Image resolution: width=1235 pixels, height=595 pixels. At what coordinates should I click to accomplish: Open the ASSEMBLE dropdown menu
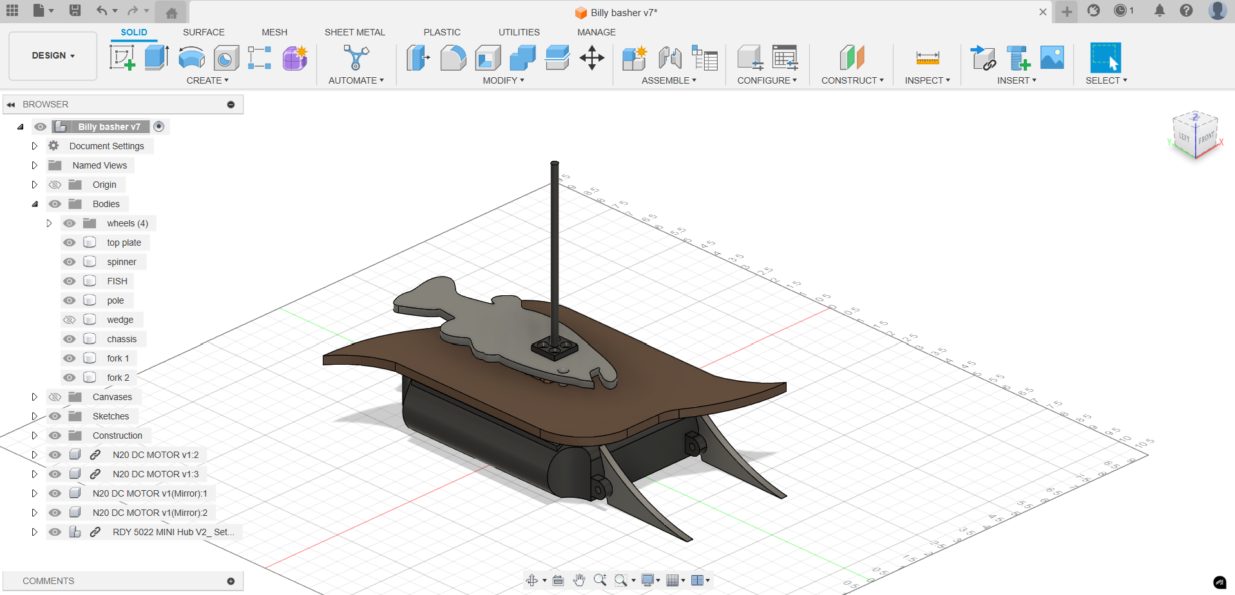(669, 80)
